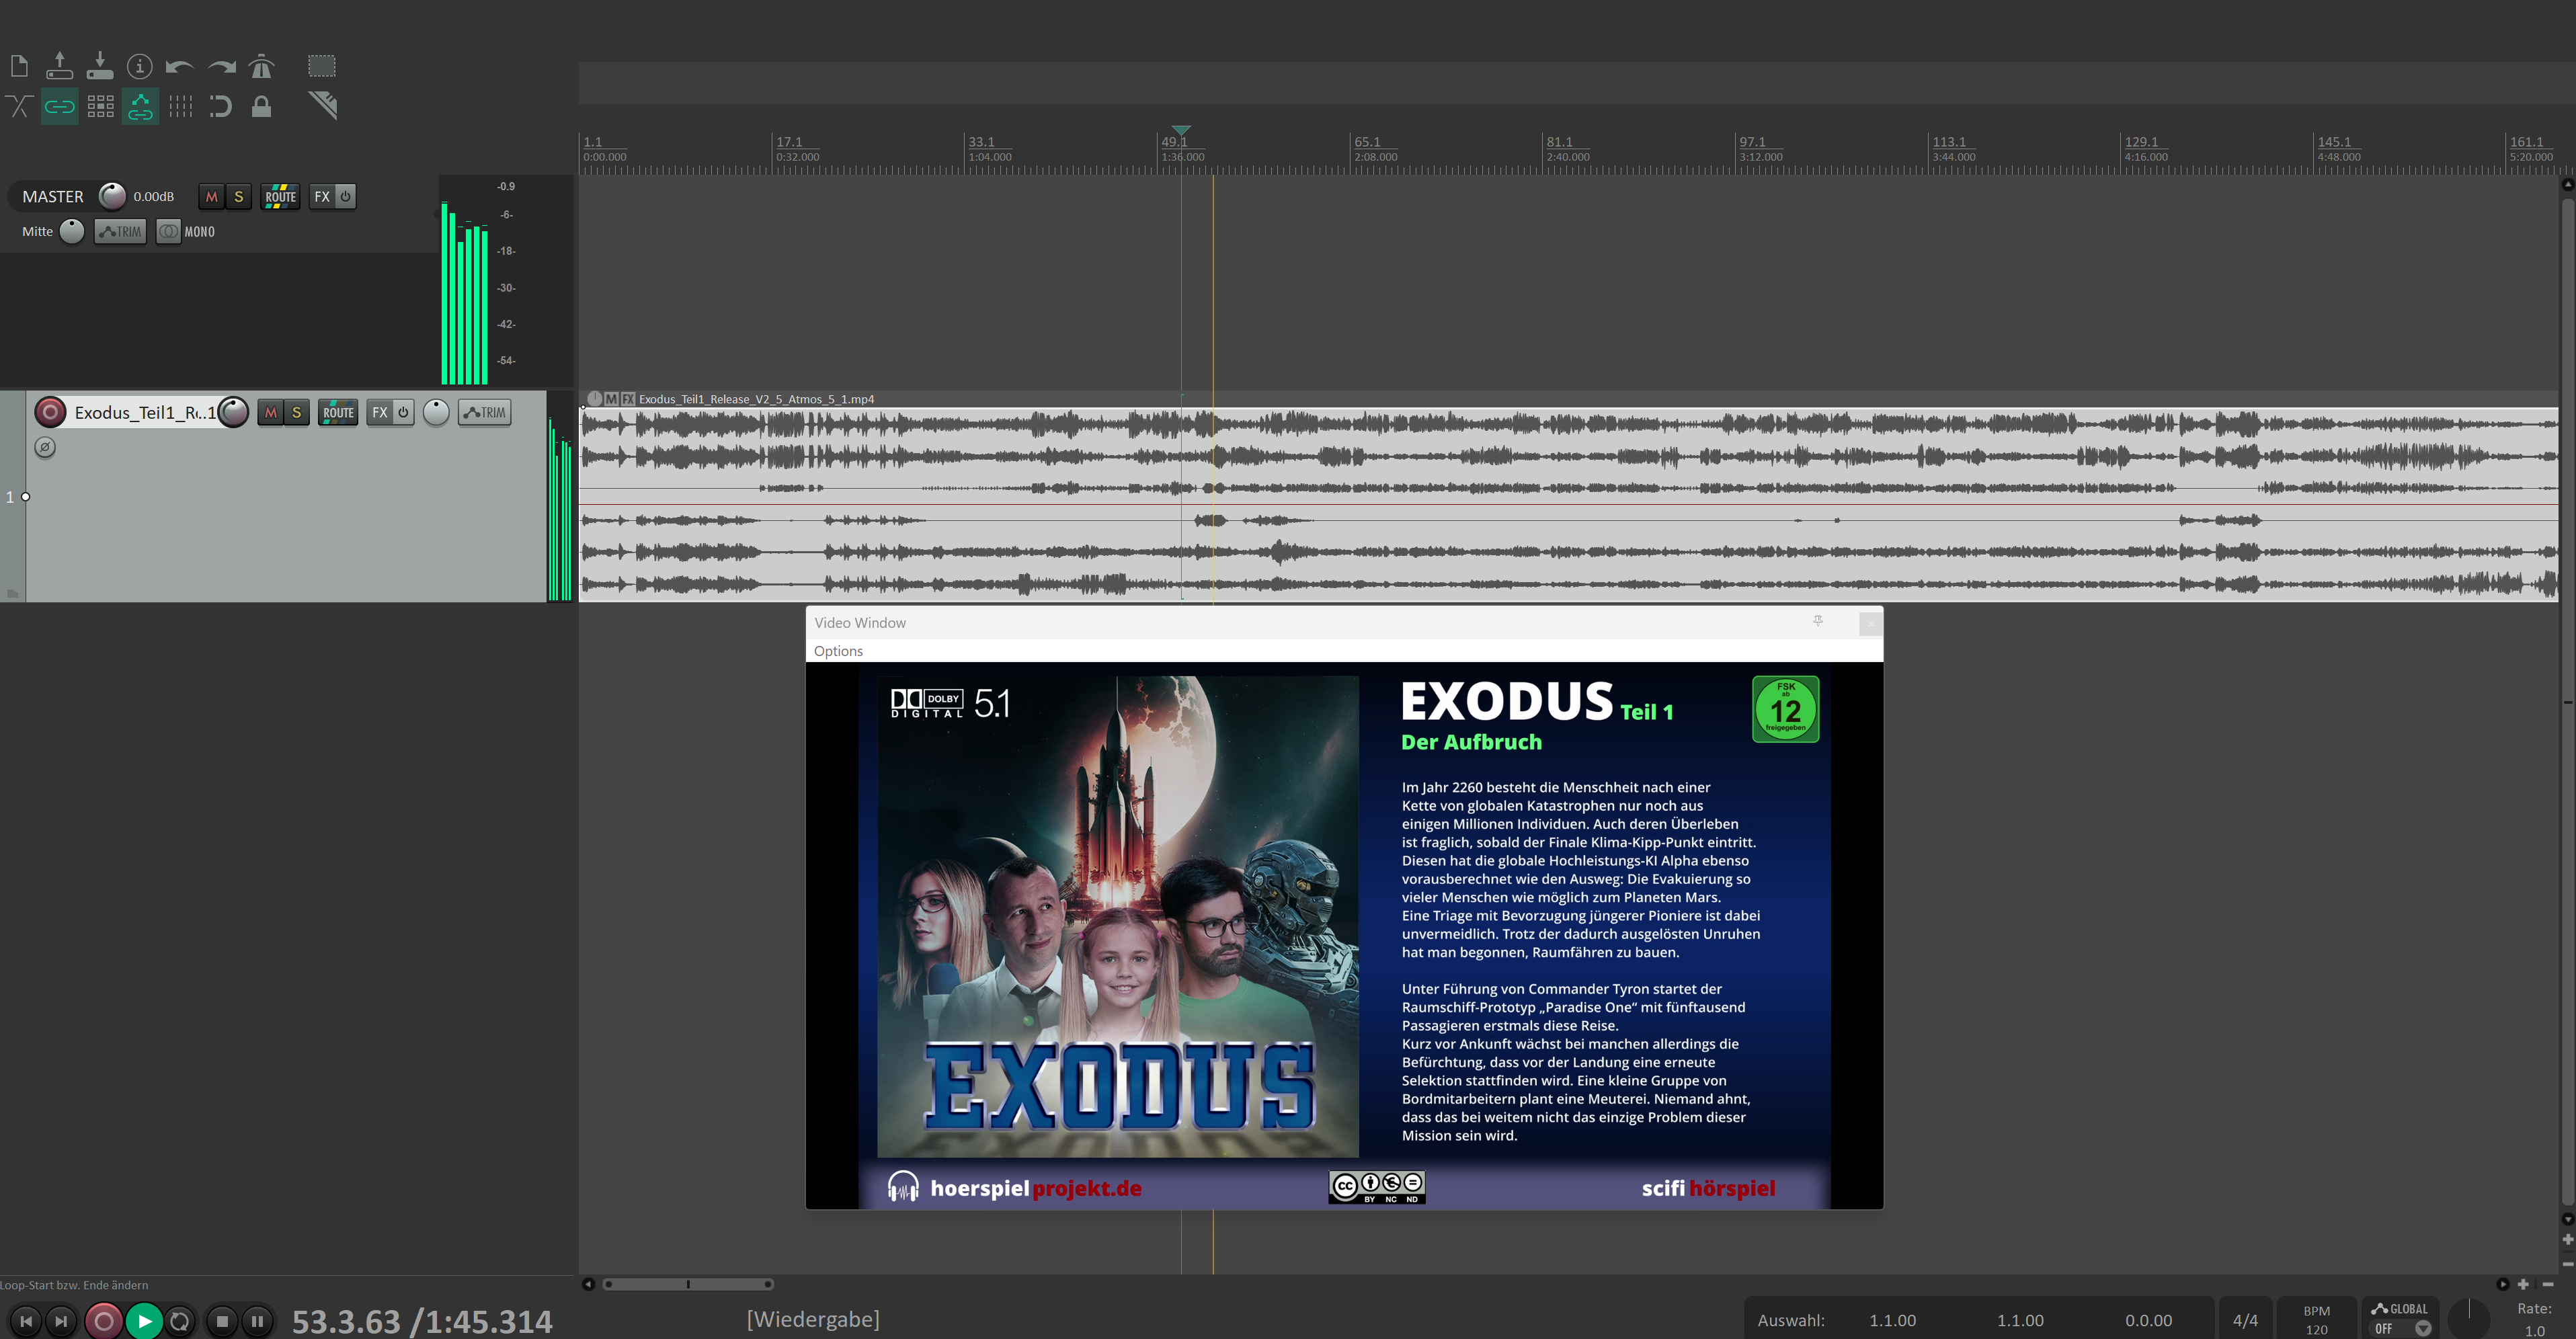
Task: Open the Exodus track ROUTE button
Action: pyautogui.click(x=338, y=412)
